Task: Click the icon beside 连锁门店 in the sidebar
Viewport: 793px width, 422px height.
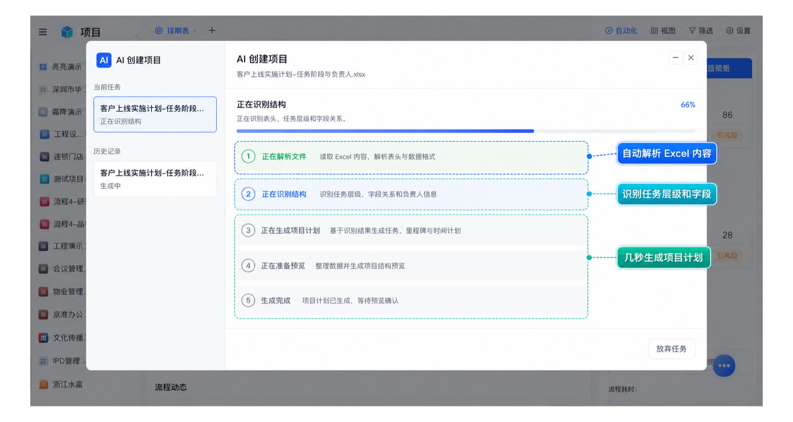Action: point(44,157)
